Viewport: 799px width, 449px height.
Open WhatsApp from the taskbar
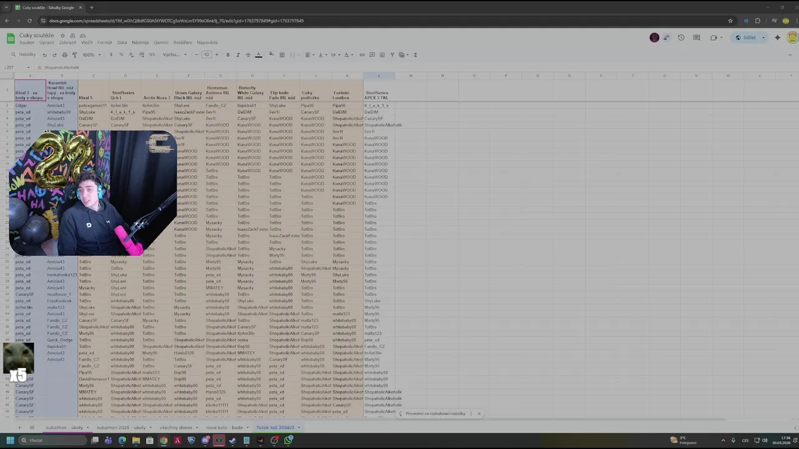point(288,440)
